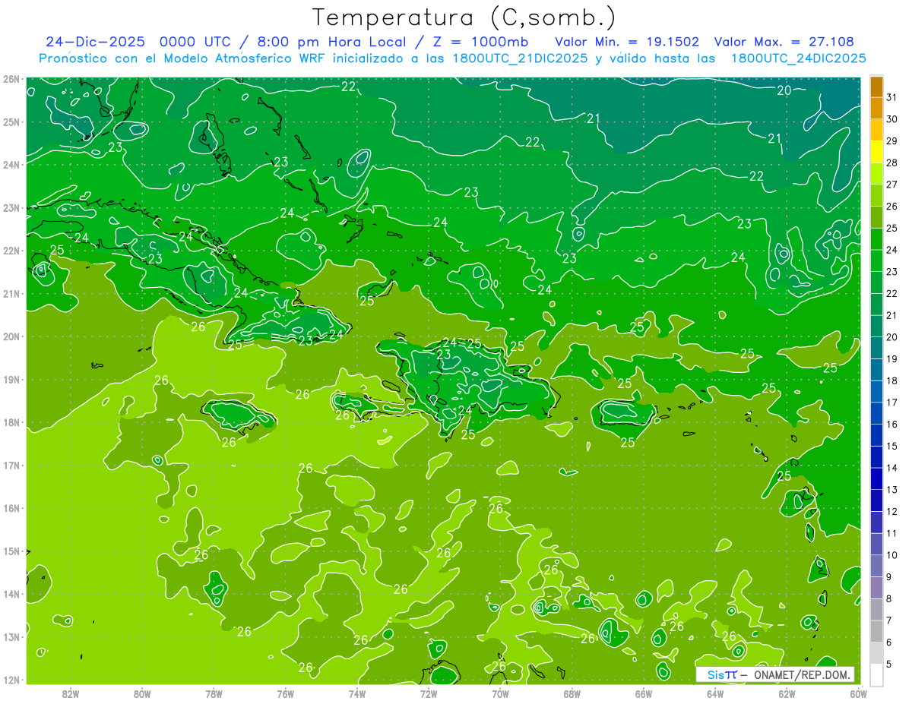The width and height of the screenshot is (912, 704).
Task: Select the 76W longitude axis label
Action: 285,693
